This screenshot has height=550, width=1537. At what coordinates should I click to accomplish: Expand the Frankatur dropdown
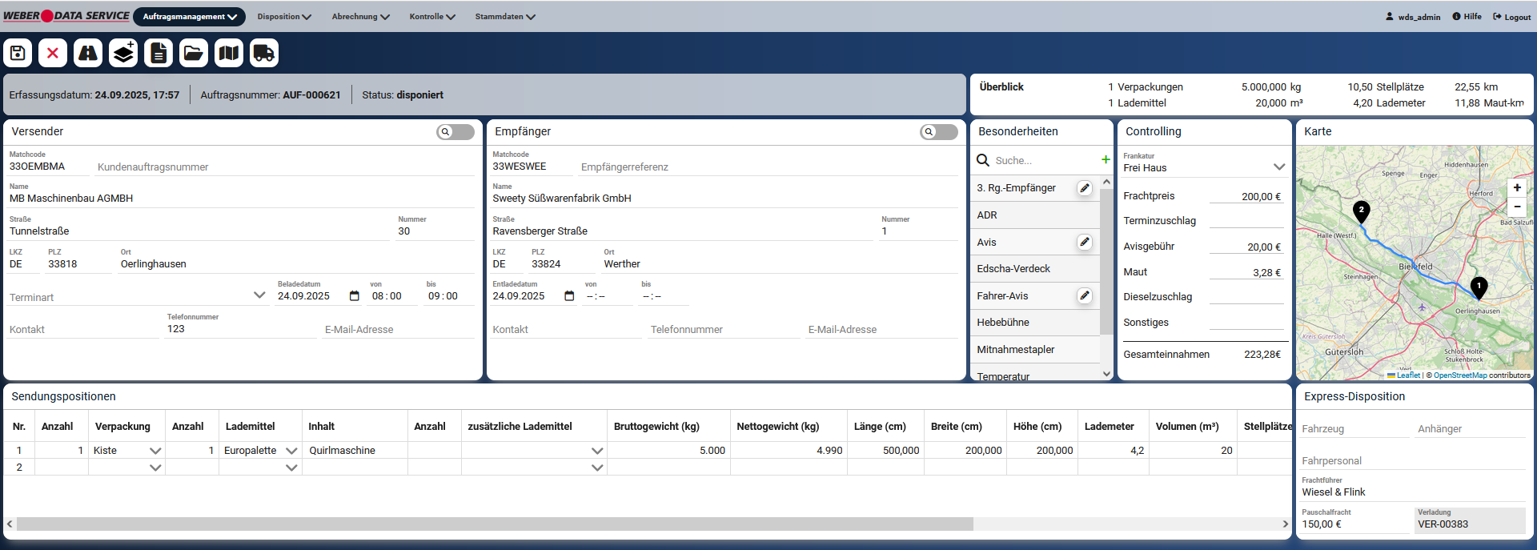click(x=1278, y=167)
